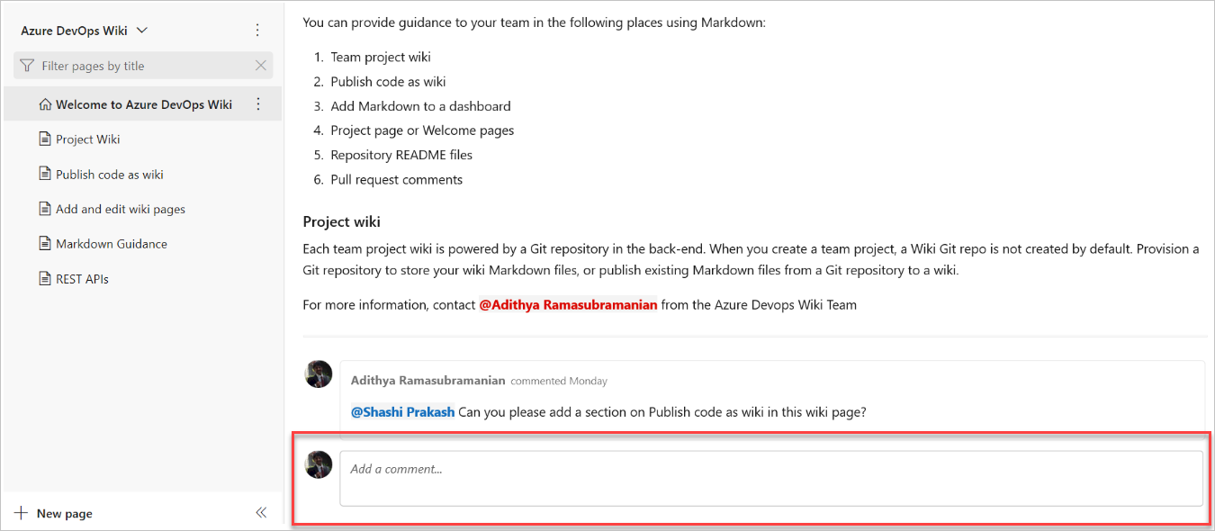Open the @Shashi Prakash mention link
This screenshot has width=1215, height=531.
click(401, 411)
